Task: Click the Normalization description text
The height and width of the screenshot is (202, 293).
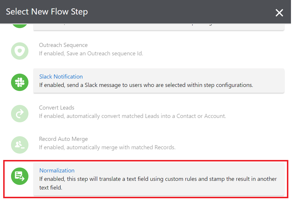Action: (x=158, y=179)
